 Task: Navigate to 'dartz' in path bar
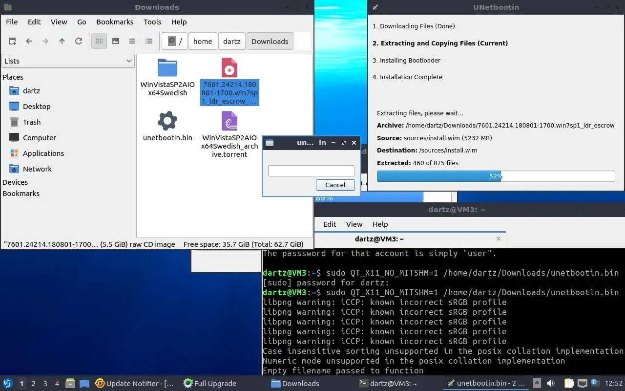point(232,42)
